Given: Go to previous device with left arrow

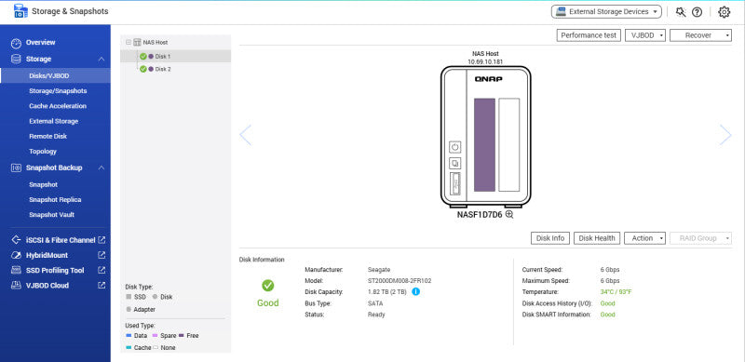Looking at the screenshot, I should 245,135.
